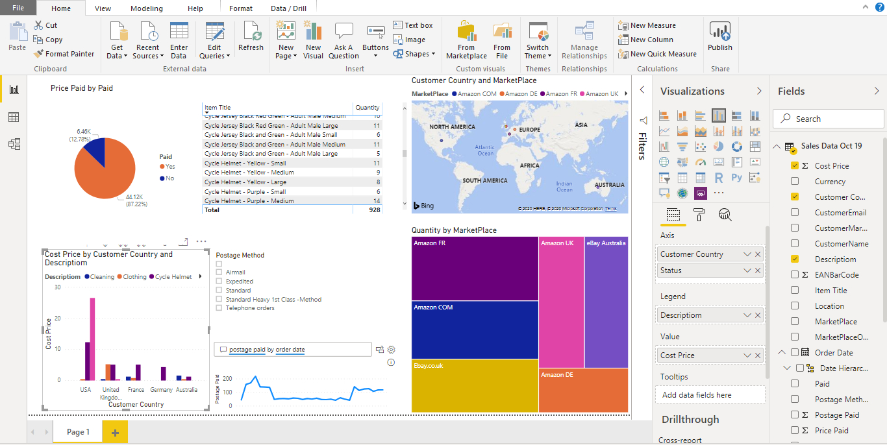Open the Analytics magnifier tab
The image size is (887, 445).
point(725,215)
